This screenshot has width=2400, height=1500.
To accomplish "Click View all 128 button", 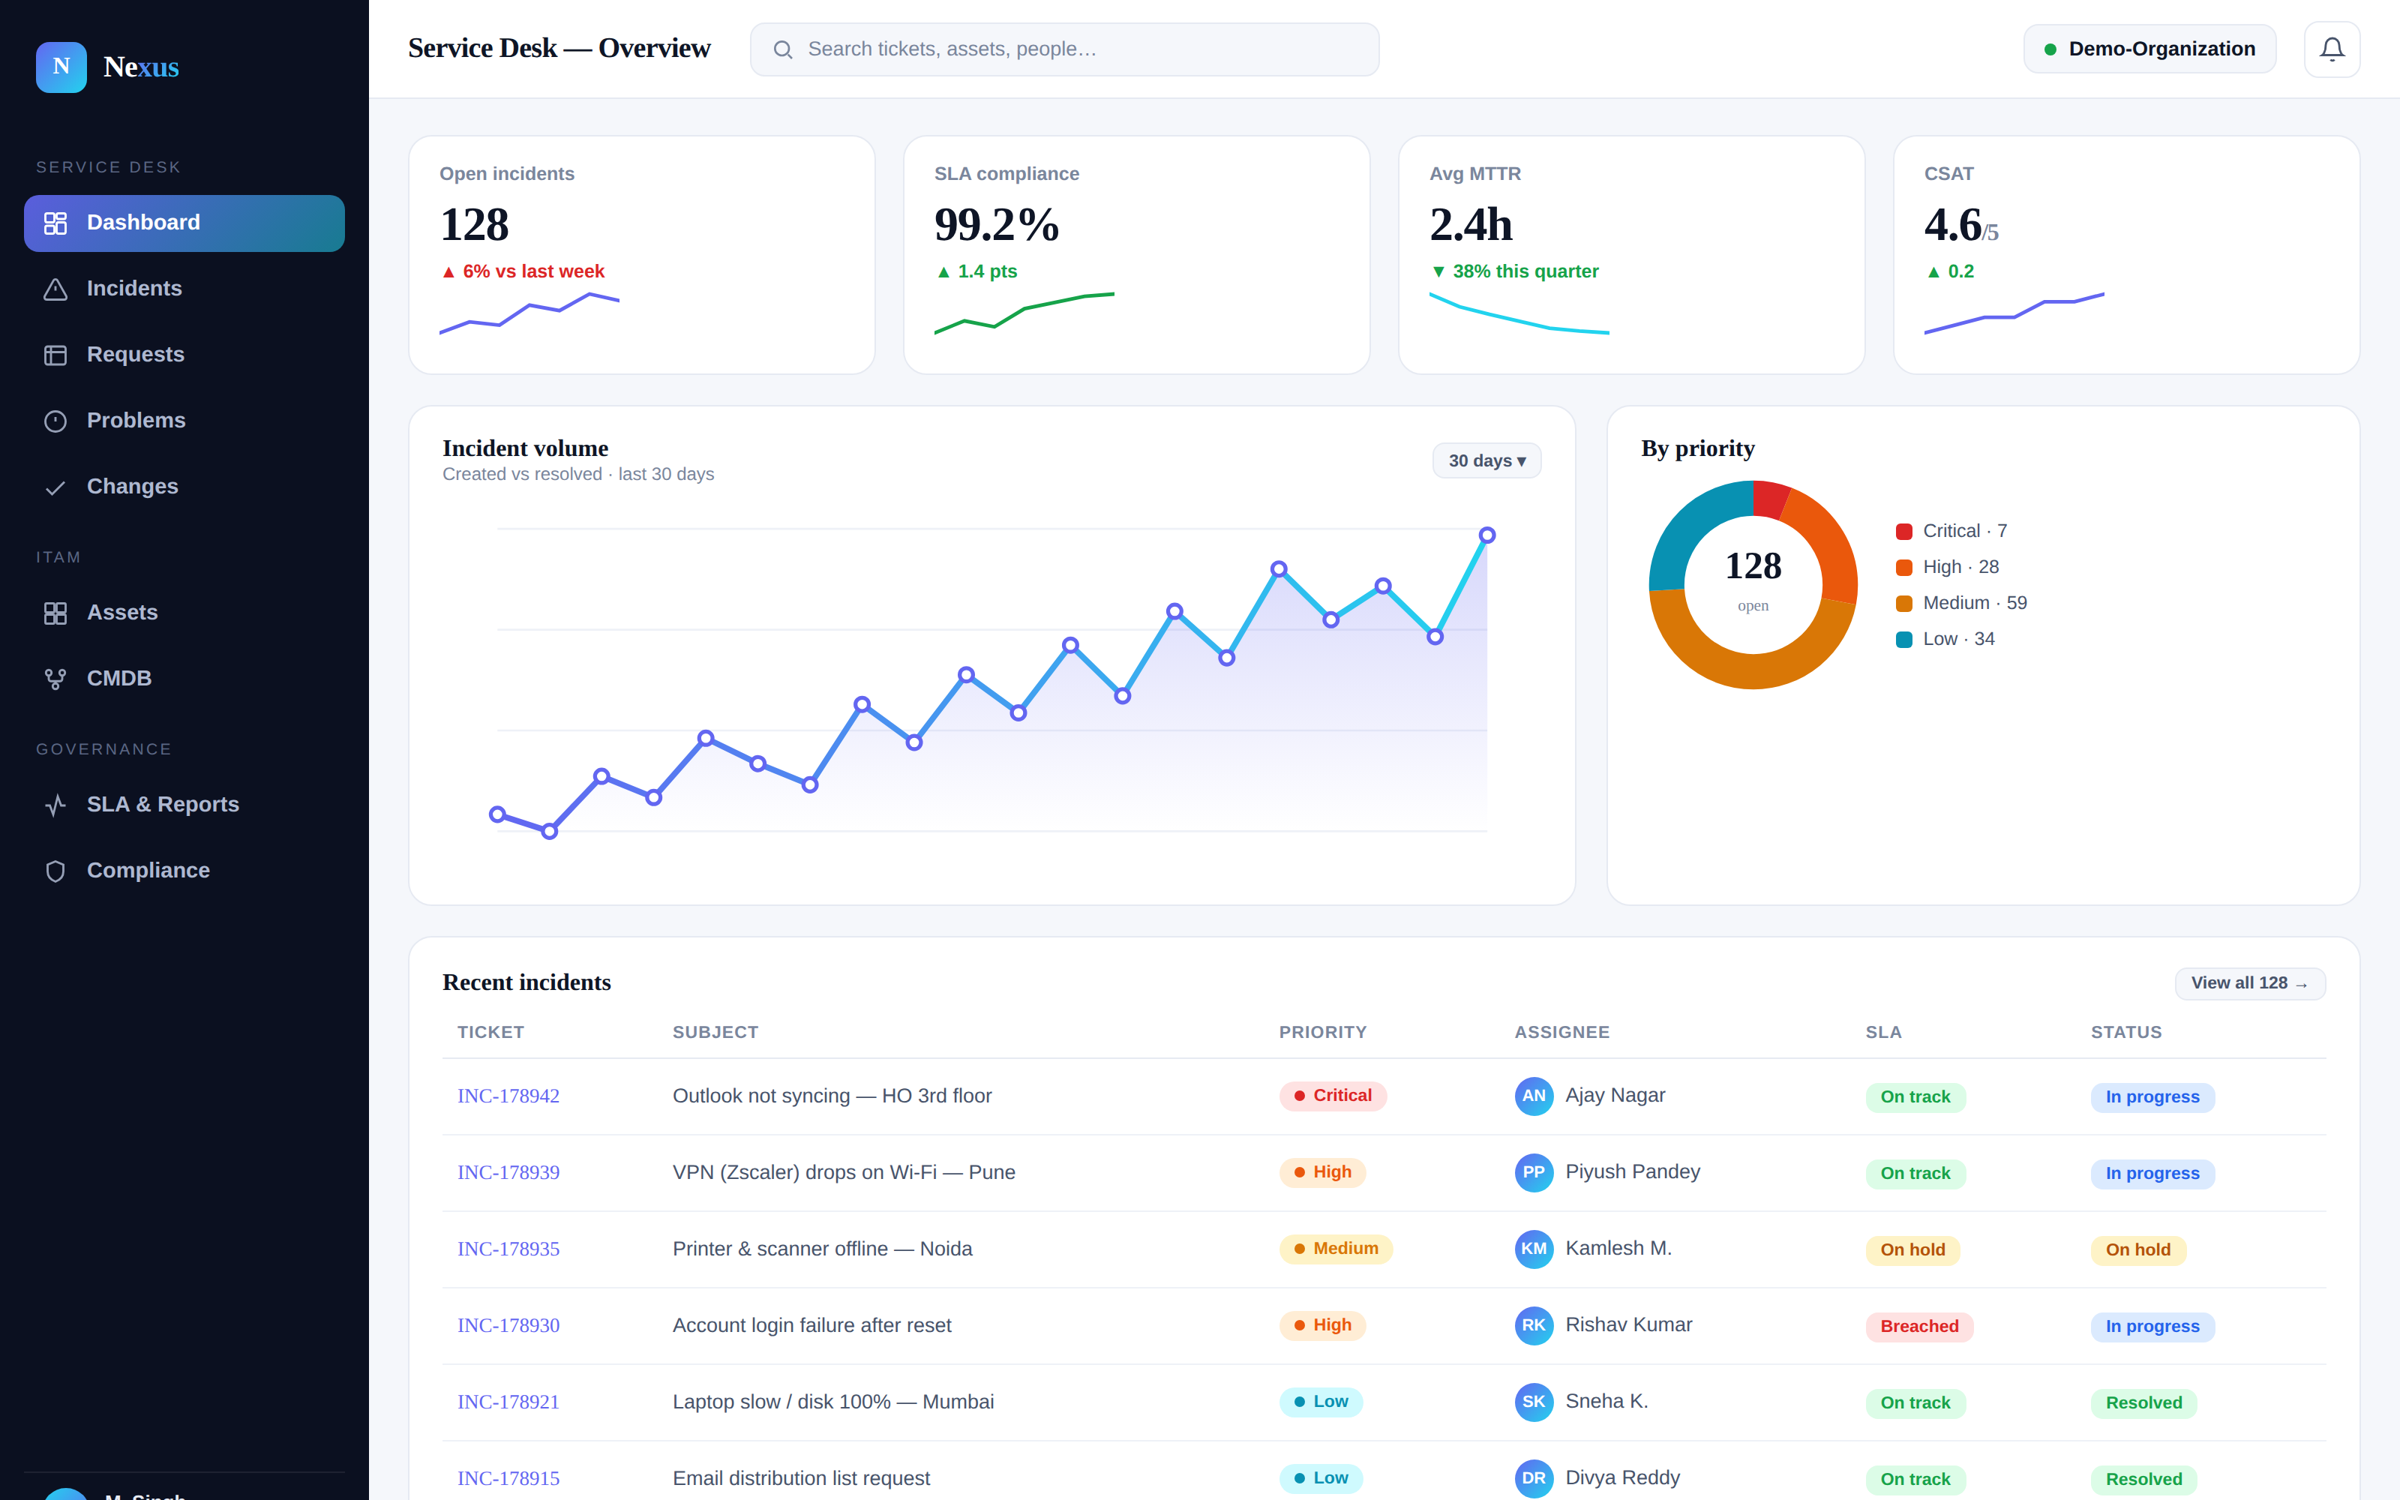I will [x=2249, y=983].
